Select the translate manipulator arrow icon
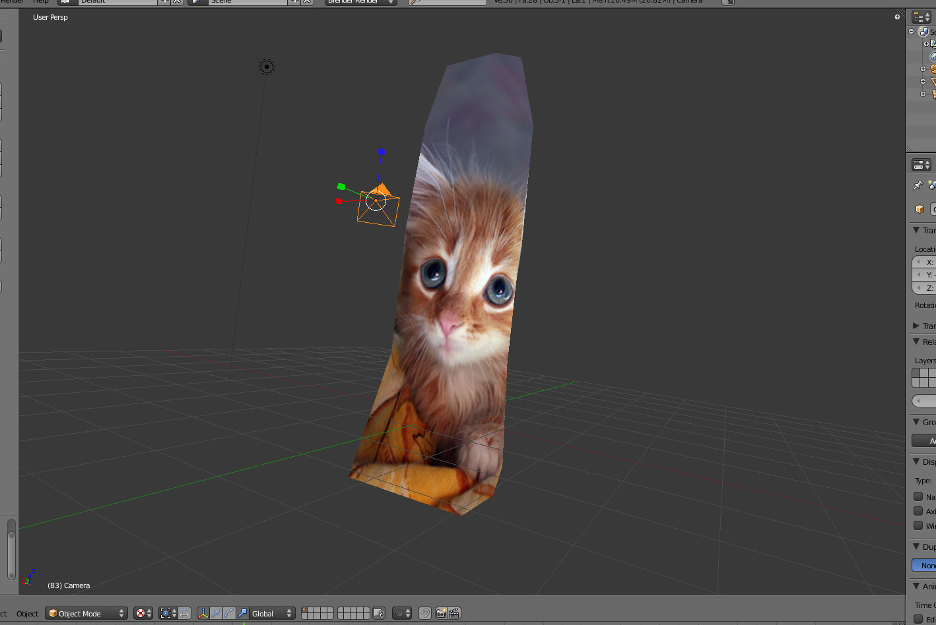Image resolution: width=936 pixels, height=625 pixels. (217, 613)
